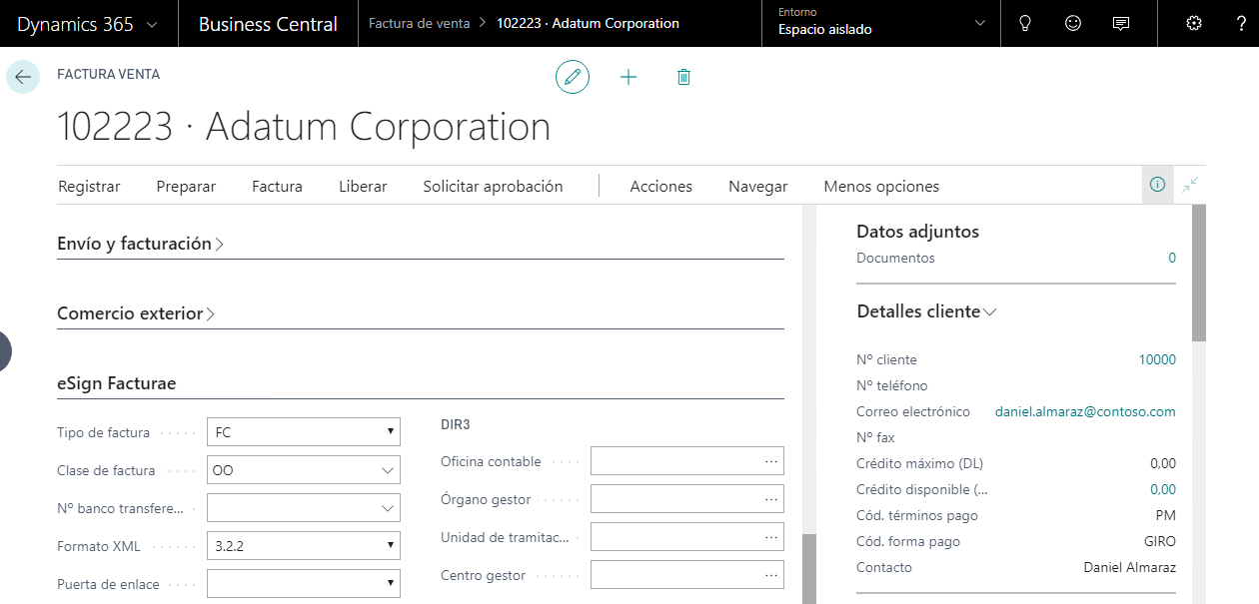Click the 102223 · Adatum Corporation page title
The image size is (1259, 604).
pyautogui.click(x=304, y=127)
